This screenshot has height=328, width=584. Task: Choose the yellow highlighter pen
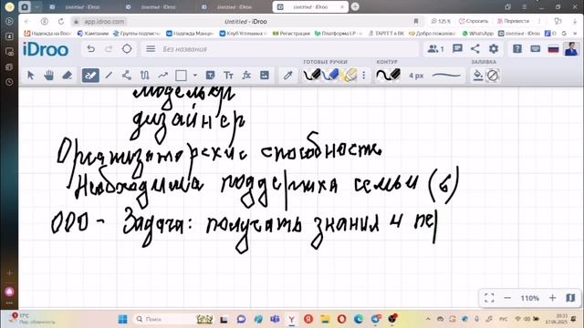(x=349, y=75)
